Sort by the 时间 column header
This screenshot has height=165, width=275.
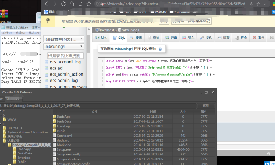pos(153,112)
